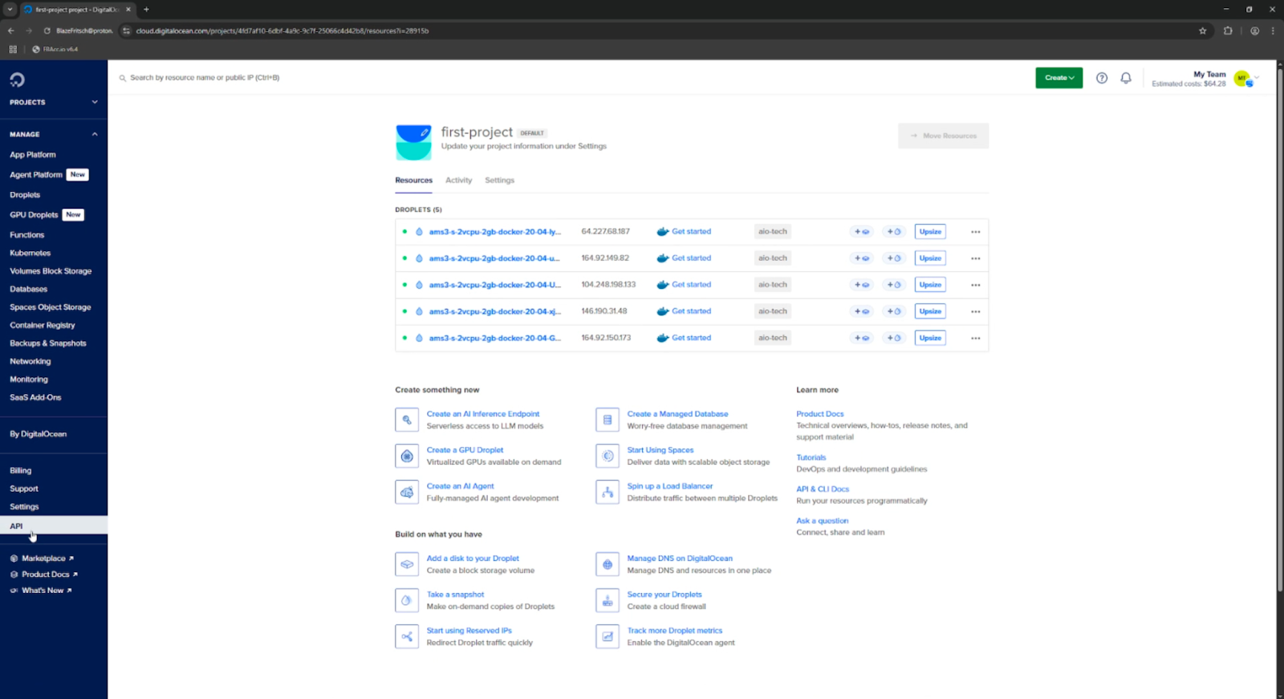The height and width of the screenshot is (699, 1284).
Task: Click the Manage DNS icon tile
Action: [x=607, y=564]
